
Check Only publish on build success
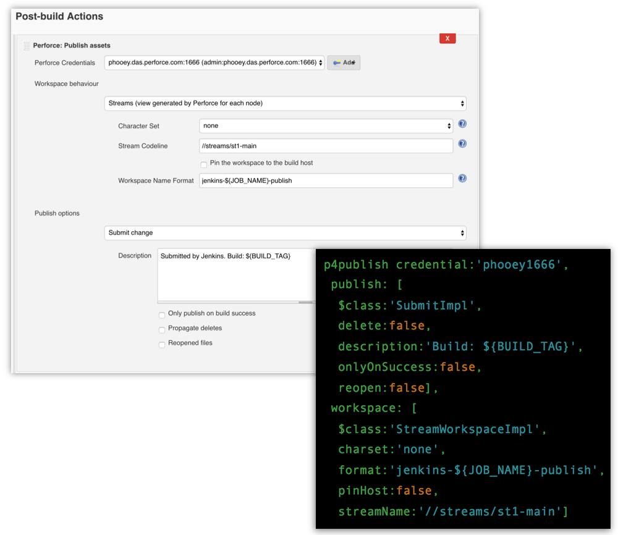point(161,315)
